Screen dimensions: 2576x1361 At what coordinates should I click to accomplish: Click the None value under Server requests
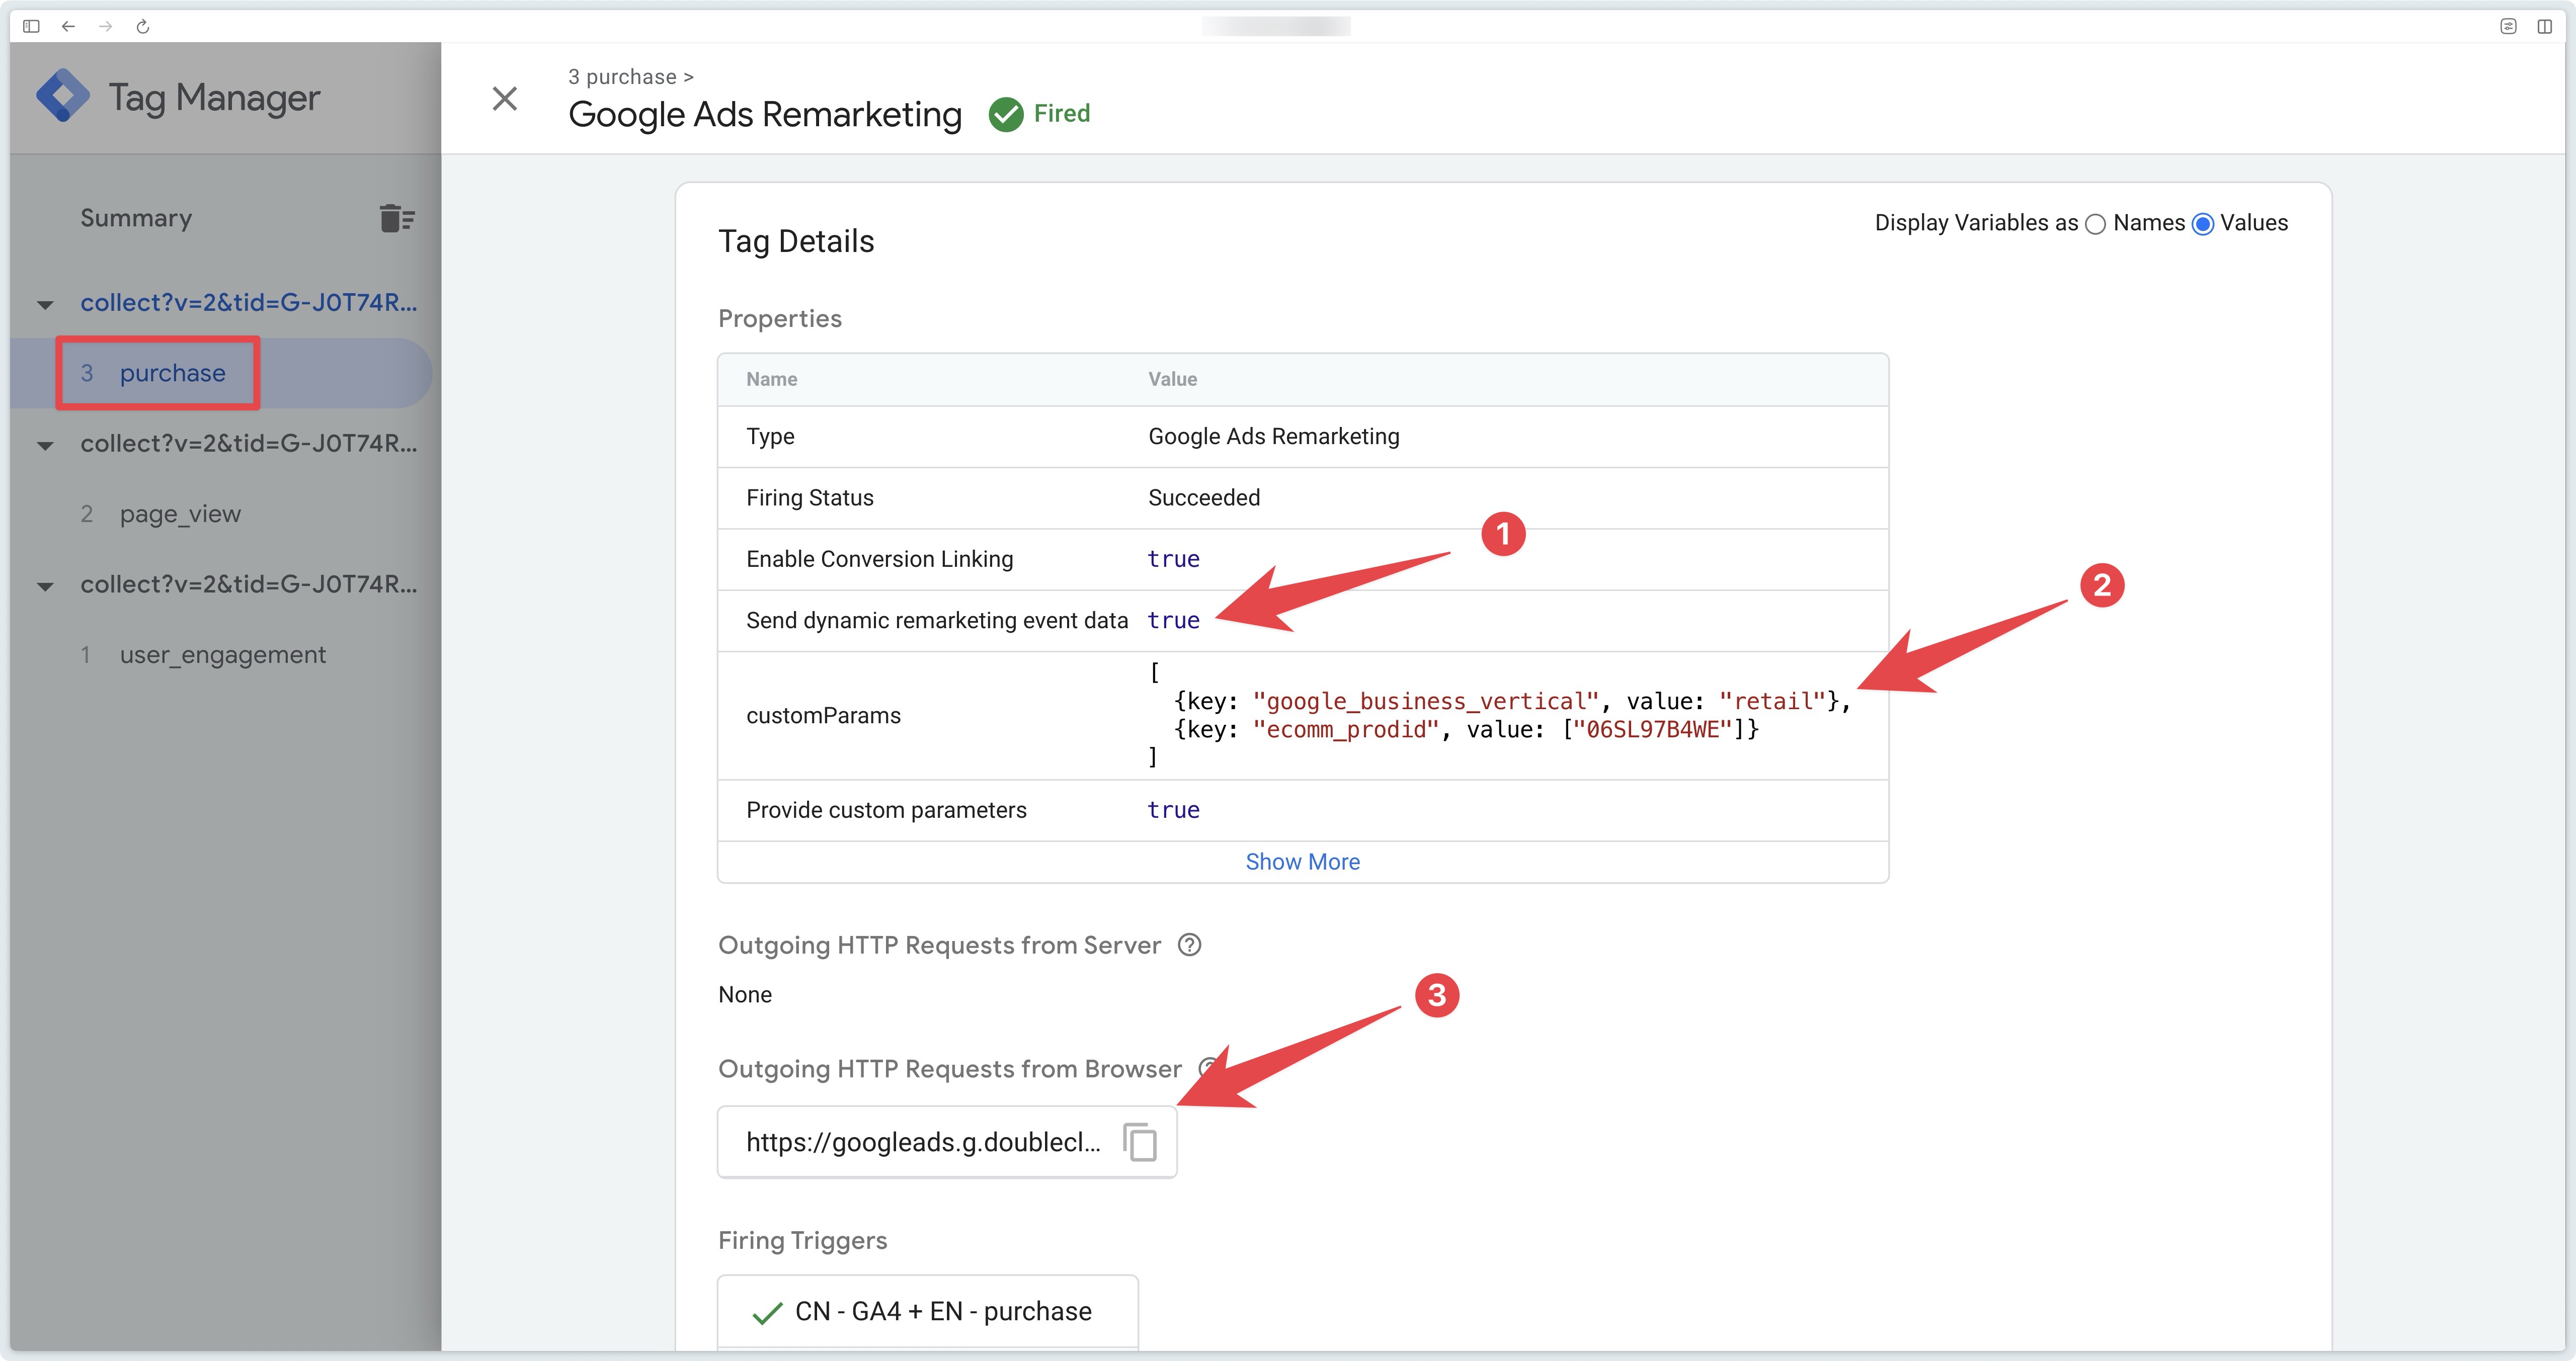(745, 995)
